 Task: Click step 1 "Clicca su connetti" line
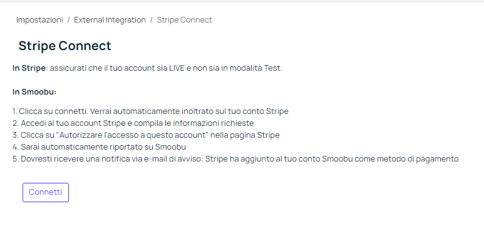point(150,111)
